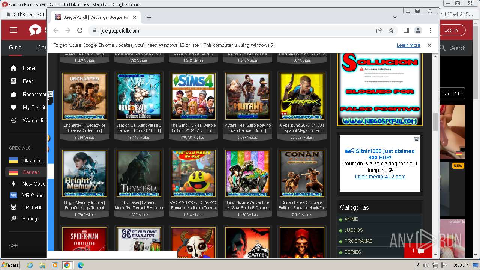Open the Cyberpunk 2077 cover image
Image resolution: width=480 pixels, height=270 pixels.
point(302,96)
